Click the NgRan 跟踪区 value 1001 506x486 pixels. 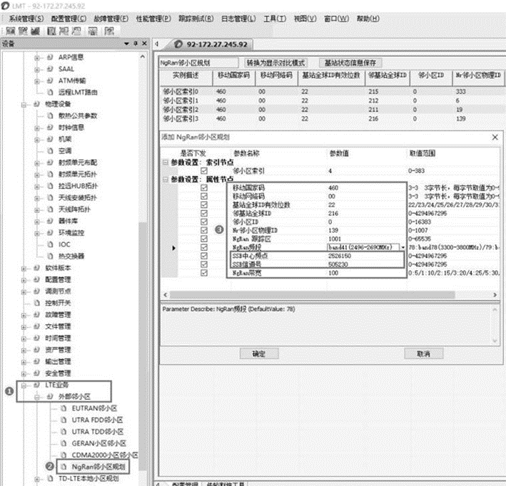coord(334,239)
